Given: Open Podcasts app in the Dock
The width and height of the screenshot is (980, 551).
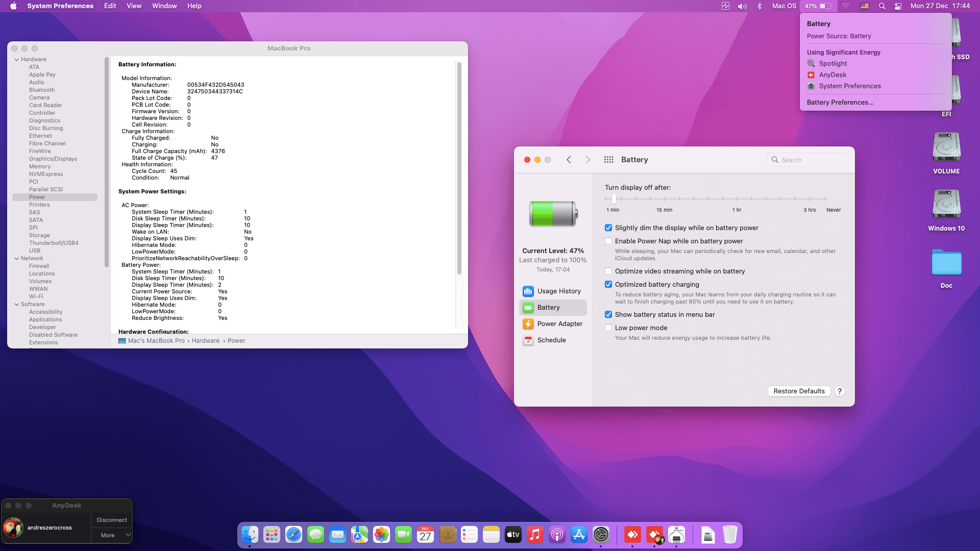Looking at the screenshot, I should pyautogui.click(x=557, y=535).
